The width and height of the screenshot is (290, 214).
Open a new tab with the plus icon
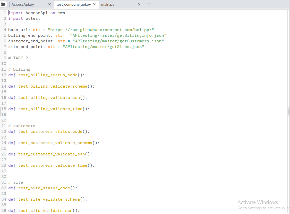click(149, 4)
